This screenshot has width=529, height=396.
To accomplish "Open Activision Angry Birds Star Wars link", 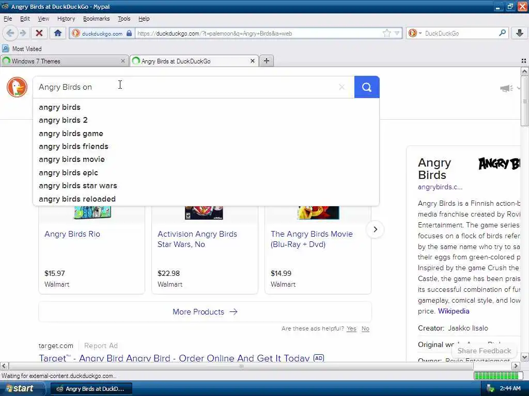I will [x=197, y=239].
